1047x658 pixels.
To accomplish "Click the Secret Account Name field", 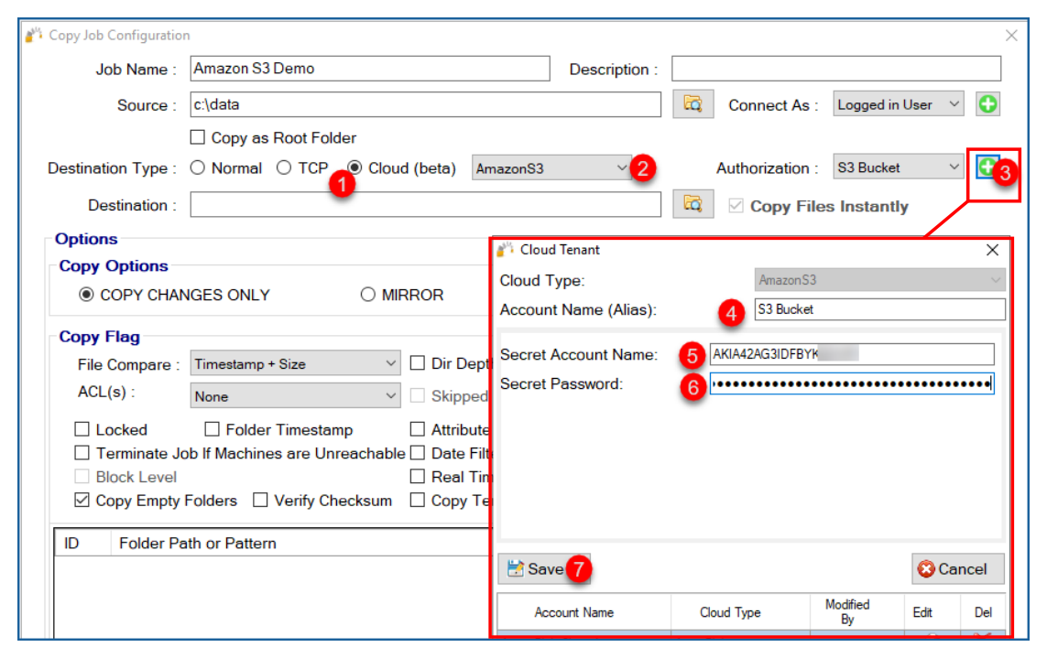I will coord(851,353).
